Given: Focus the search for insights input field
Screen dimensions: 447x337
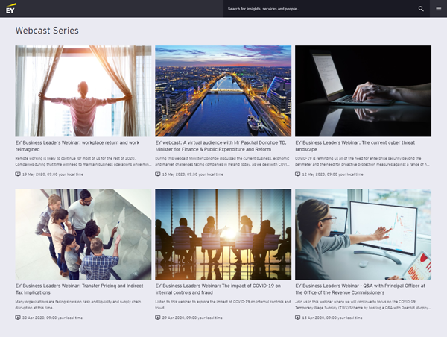Looking at the screenshot, I should click(317, 9).
